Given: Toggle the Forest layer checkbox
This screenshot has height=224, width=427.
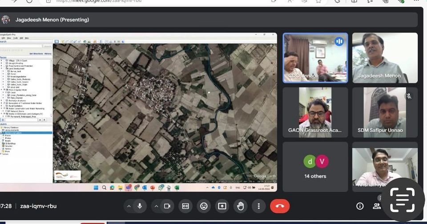Looking at the screenshot, I should [x=6, y=74].
